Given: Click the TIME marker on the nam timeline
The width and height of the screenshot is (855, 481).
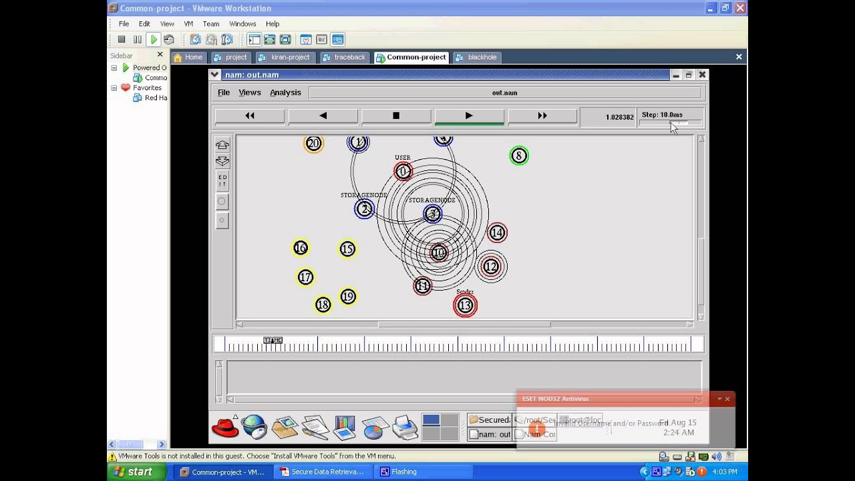Looking at the screenshot, I should point(273,341).
